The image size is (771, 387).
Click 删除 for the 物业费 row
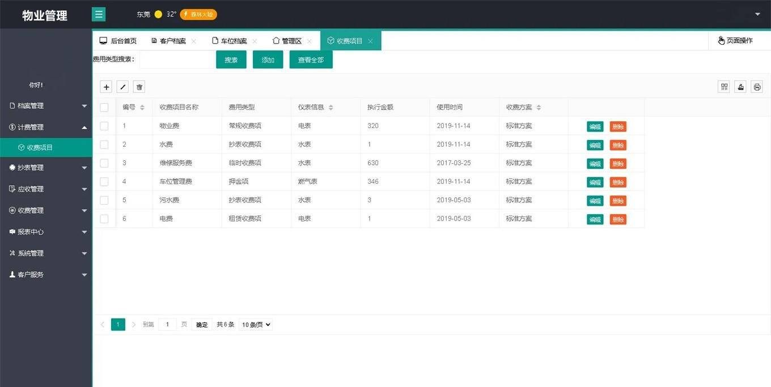[618, 127]
